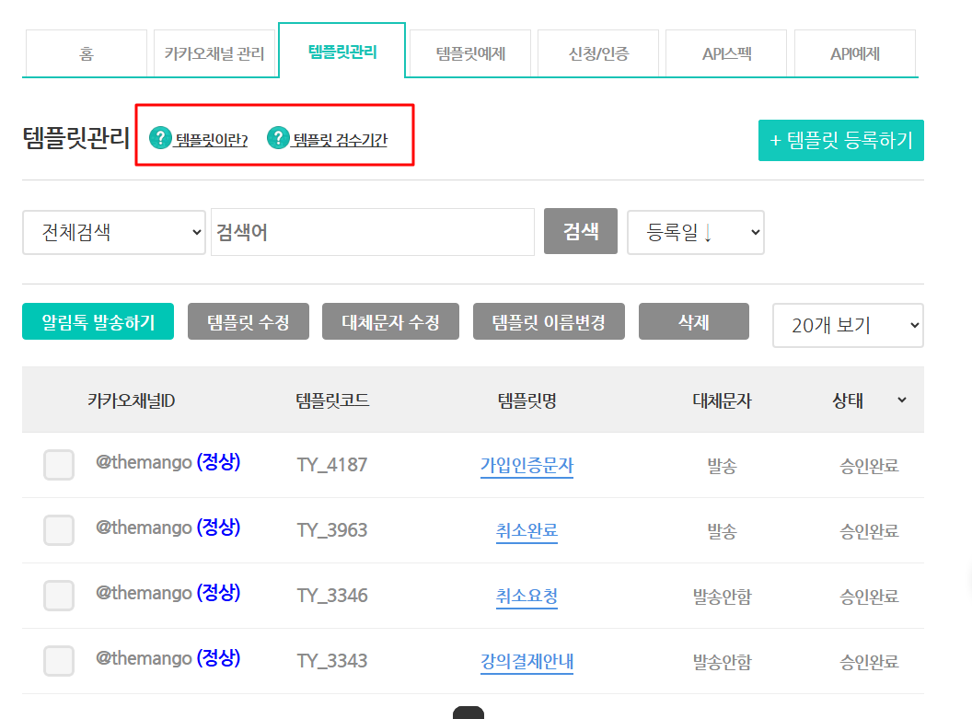Check the box for TY_4187 row

[59, 465]
